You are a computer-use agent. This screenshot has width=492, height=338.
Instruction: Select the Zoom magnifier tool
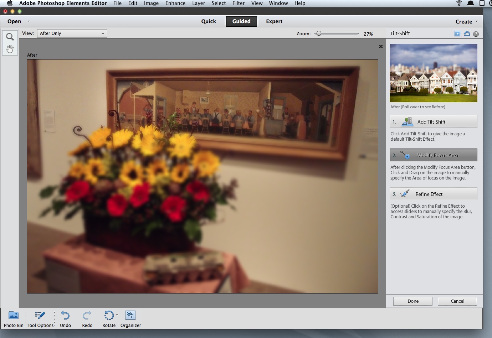click(x=10, y=37)
